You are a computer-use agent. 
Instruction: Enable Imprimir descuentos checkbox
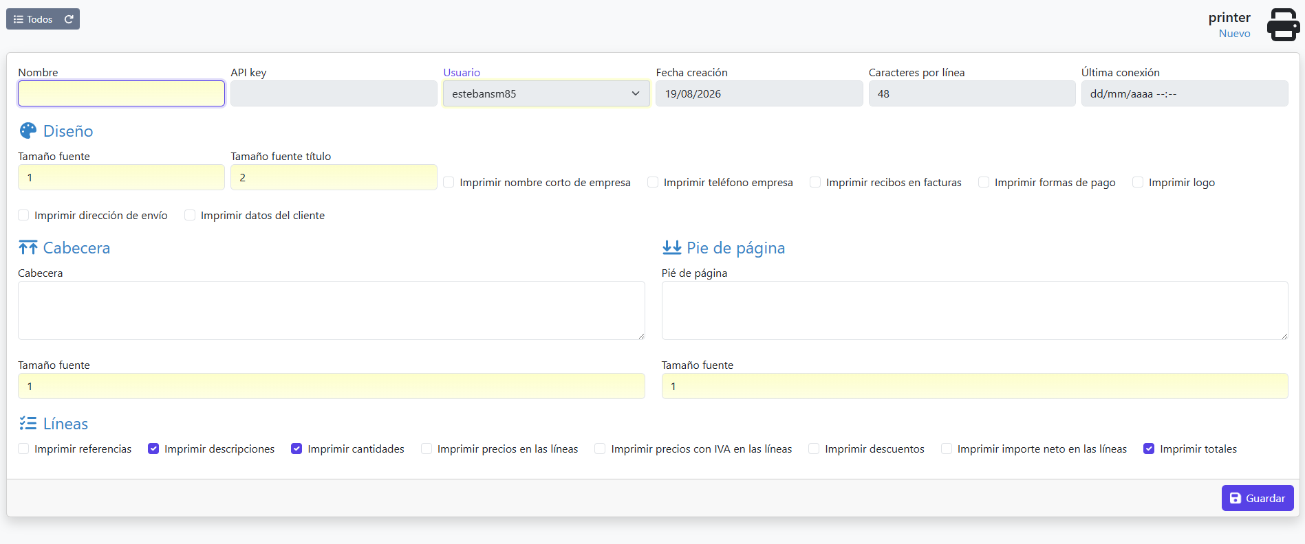(x=814, y=449)
